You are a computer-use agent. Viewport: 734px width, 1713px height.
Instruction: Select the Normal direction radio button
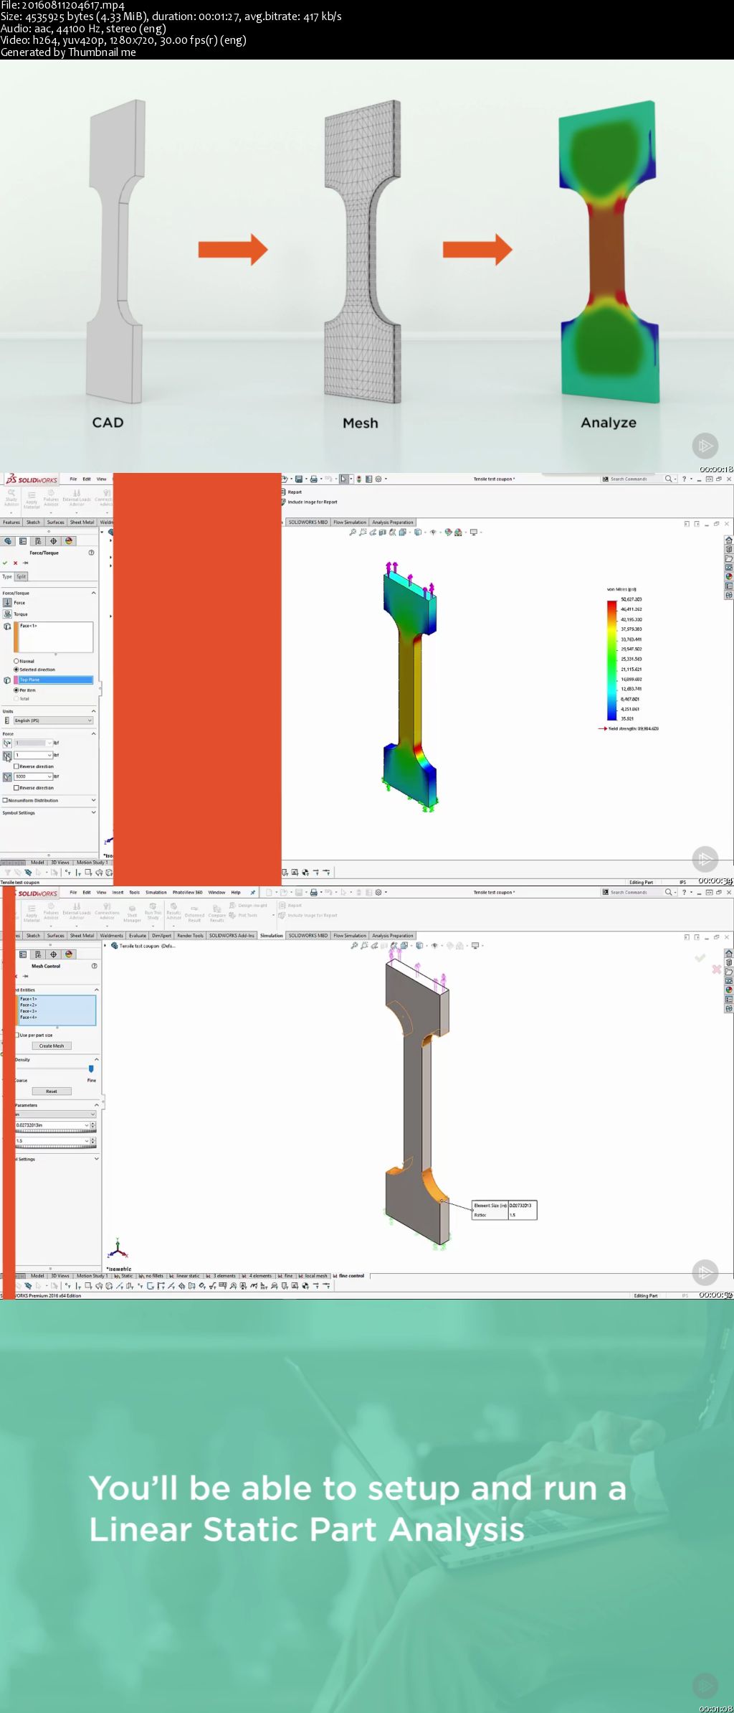click(16, 661)
